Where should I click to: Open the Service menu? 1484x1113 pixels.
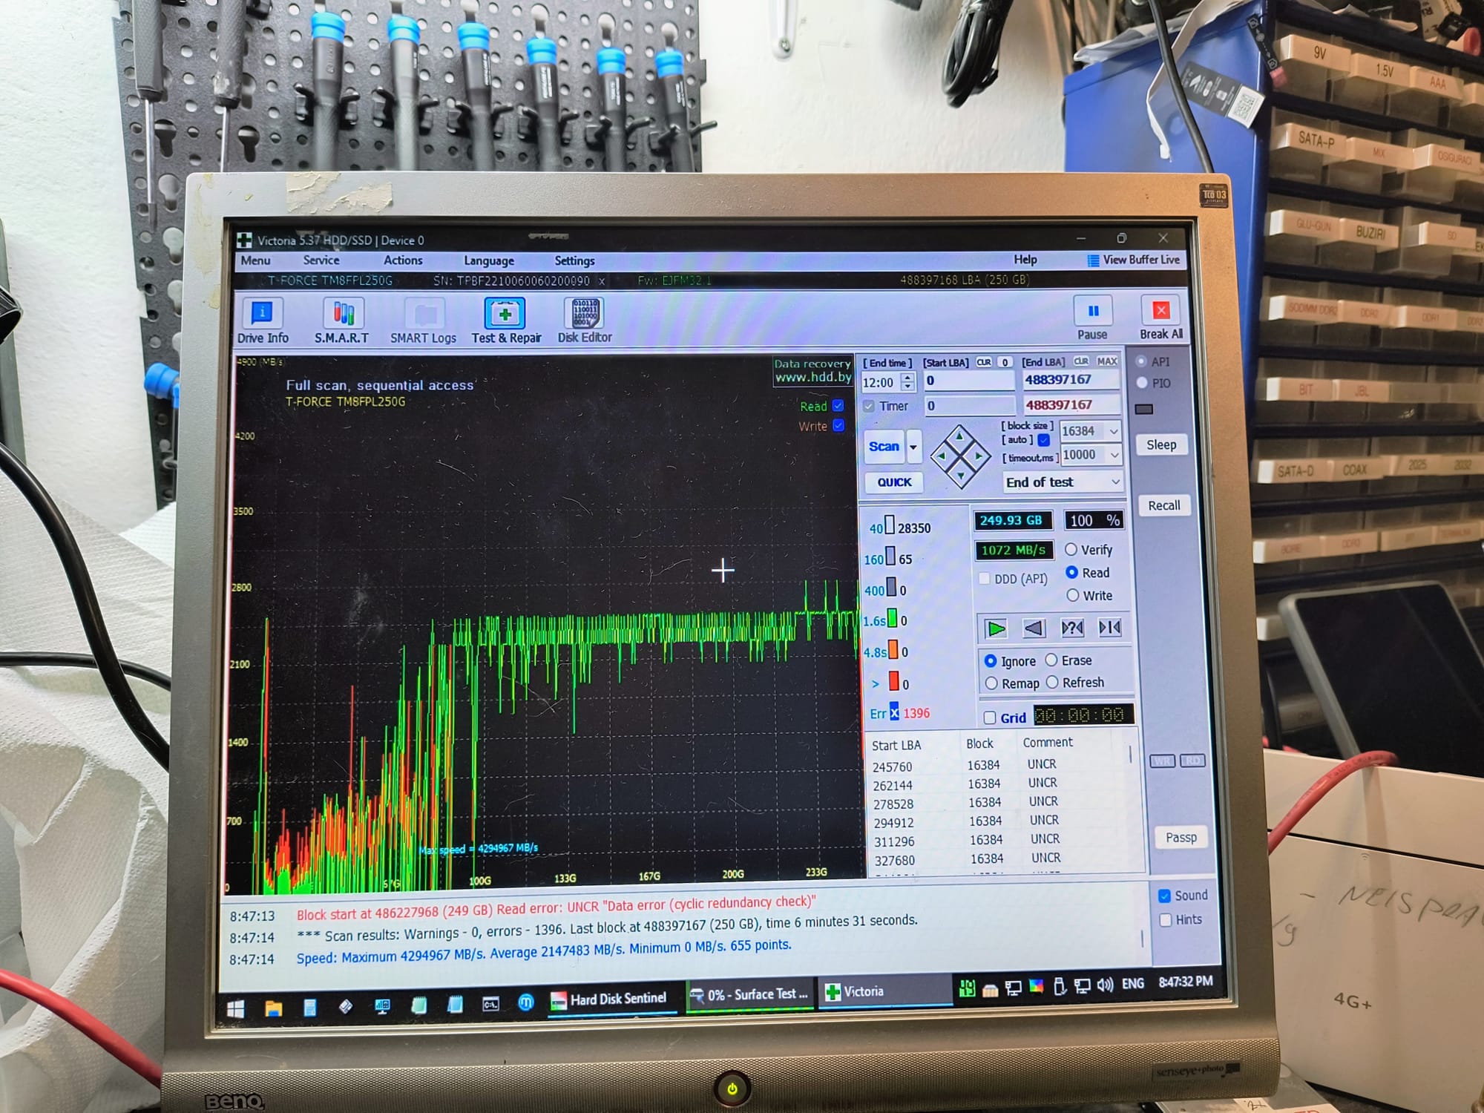(x=321, y=260)
